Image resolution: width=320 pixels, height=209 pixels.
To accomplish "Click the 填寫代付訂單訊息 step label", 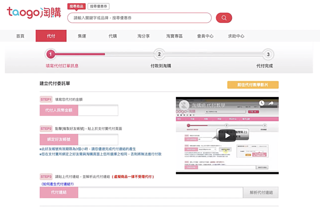I will 62,66.
